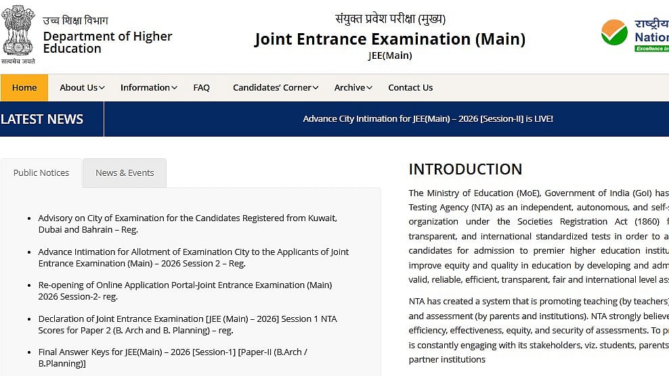
Task: Click the Government of India emblem logo
Action: [18, 32]
